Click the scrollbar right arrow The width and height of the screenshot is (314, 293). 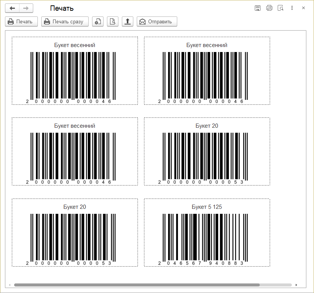[x=296, y=285]
